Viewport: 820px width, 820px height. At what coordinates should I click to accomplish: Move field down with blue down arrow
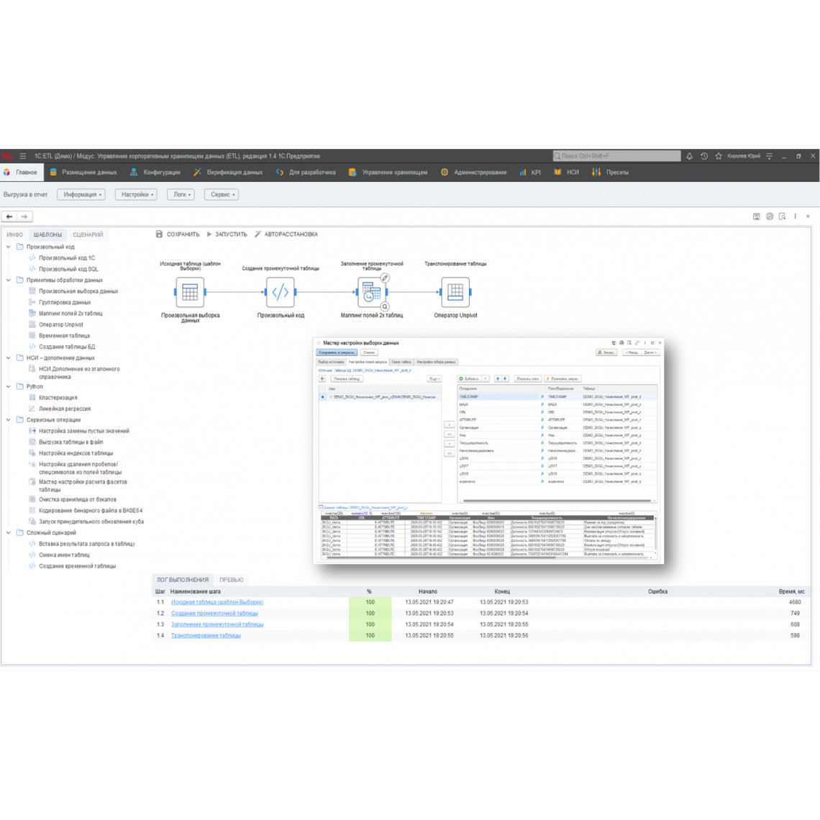(x=505, y=378)
